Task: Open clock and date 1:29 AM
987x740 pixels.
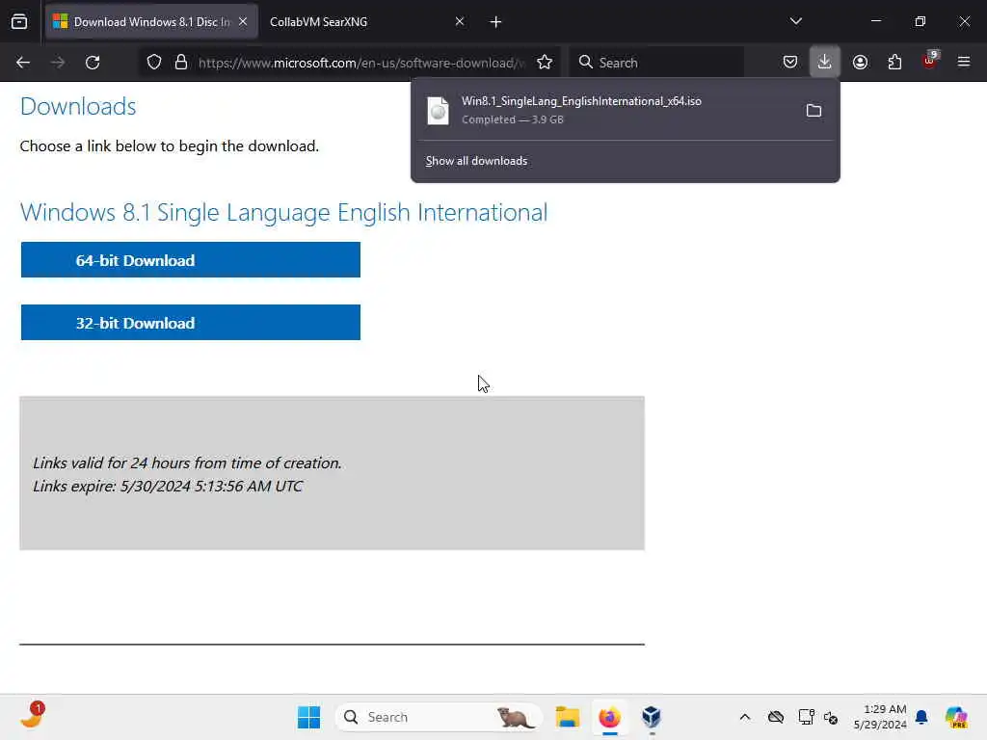Action: (x=880, y=717)
